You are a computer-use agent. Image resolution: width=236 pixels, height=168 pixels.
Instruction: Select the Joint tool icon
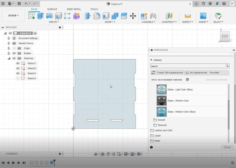(153, 16)
